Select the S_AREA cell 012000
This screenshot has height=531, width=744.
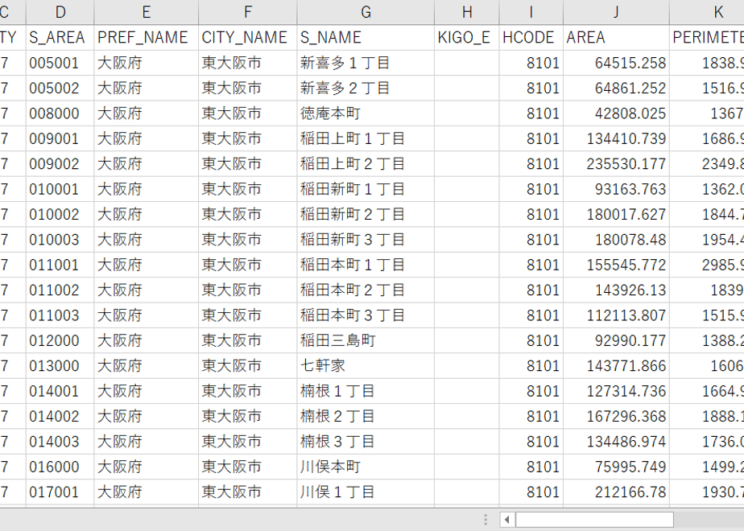point(60,340)
